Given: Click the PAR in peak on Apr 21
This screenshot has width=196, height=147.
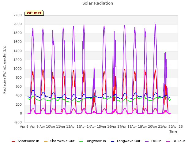Looking at the screenshot, I should coord(155,24).
